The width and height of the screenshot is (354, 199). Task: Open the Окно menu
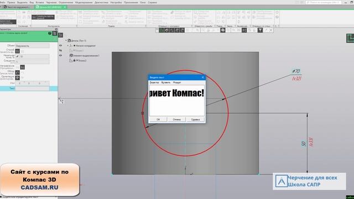click(143, 2)
